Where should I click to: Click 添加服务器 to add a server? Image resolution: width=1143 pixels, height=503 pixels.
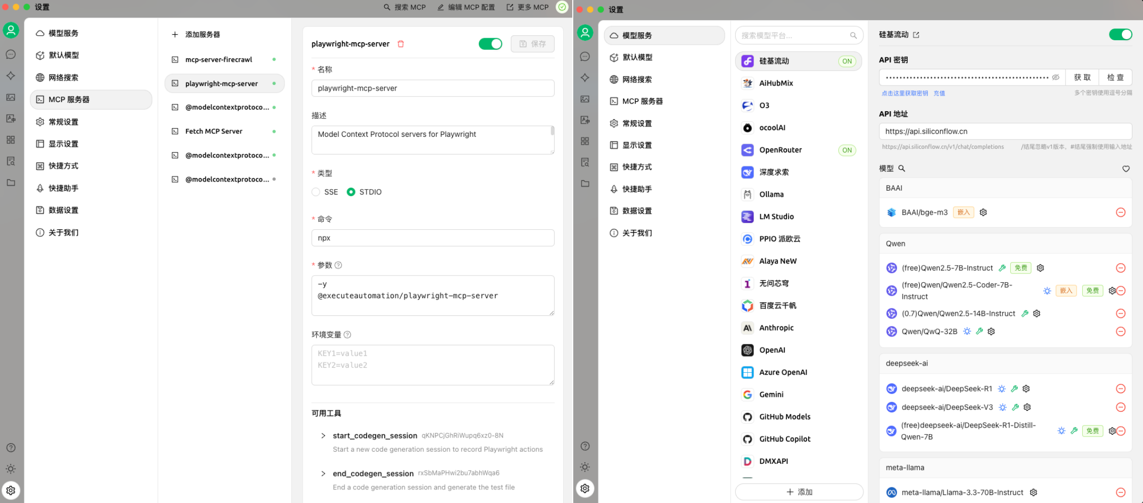coord(196,34)
